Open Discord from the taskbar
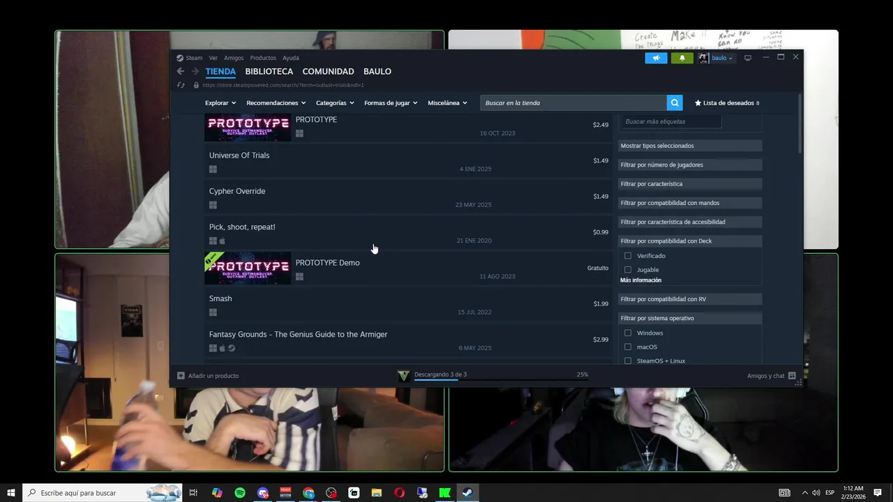Screen dimensions: 893x502 (x=263, y=493)
